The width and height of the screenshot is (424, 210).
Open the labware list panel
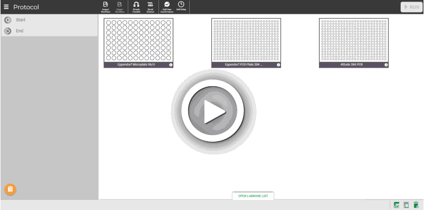tap(253, 196)
